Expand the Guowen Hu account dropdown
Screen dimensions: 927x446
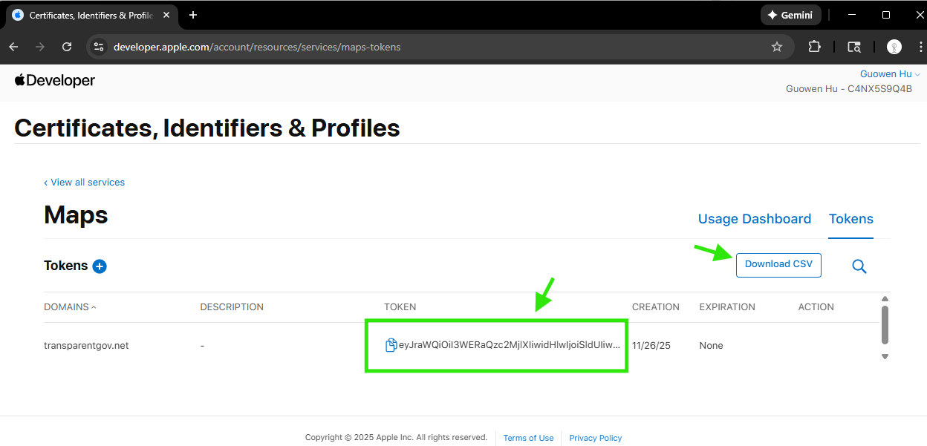click(x=890, y=74)
